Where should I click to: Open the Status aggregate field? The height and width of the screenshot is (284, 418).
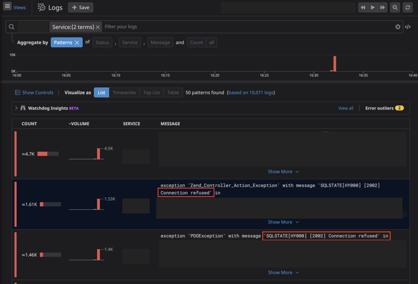click(x=102, y=42)
